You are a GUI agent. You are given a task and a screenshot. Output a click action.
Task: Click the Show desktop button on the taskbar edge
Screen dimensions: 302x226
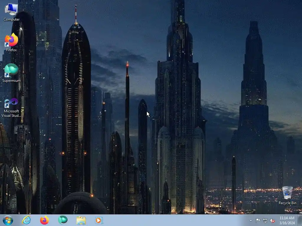[x=300, y=220]
